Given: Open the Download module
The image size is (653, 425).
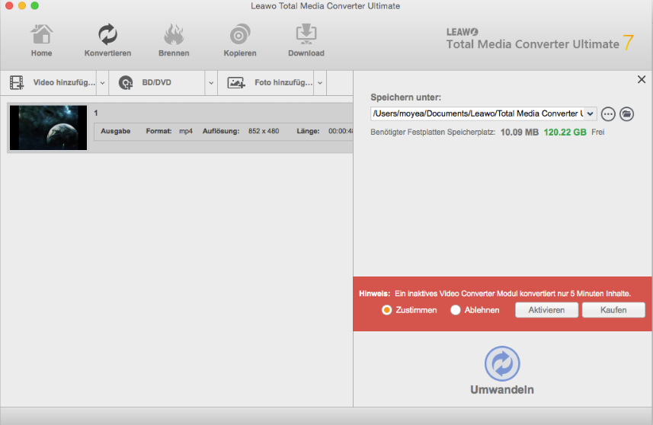Looking at the screenshot, I should coord(306,41).
